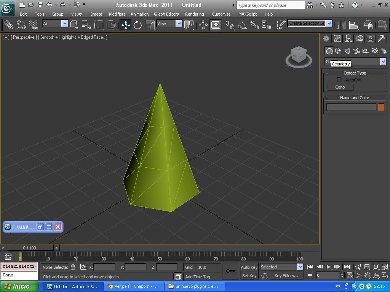Click Use Pivot Point Center icon
Screen dimensions: 390x292
[189, 25]
